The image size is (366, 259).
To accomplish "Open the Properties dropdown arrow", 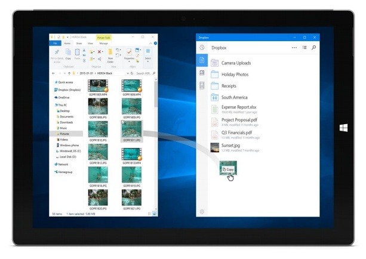I will click(x=129, y=61).
